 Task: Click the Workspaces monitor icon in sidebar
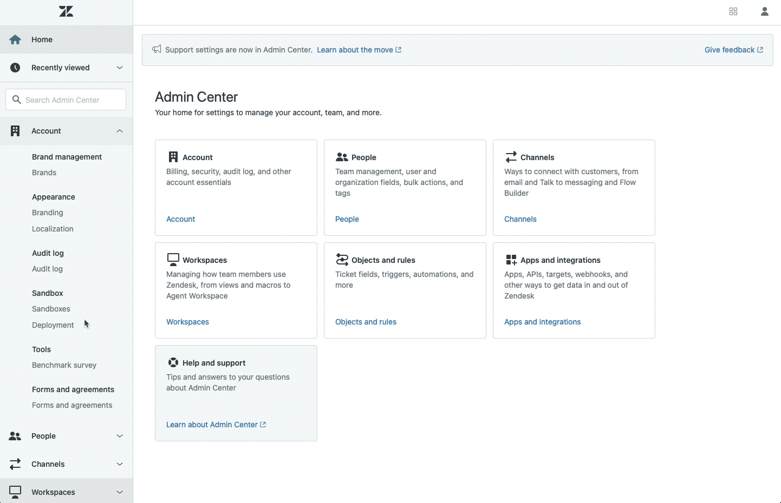coord(15,492)
